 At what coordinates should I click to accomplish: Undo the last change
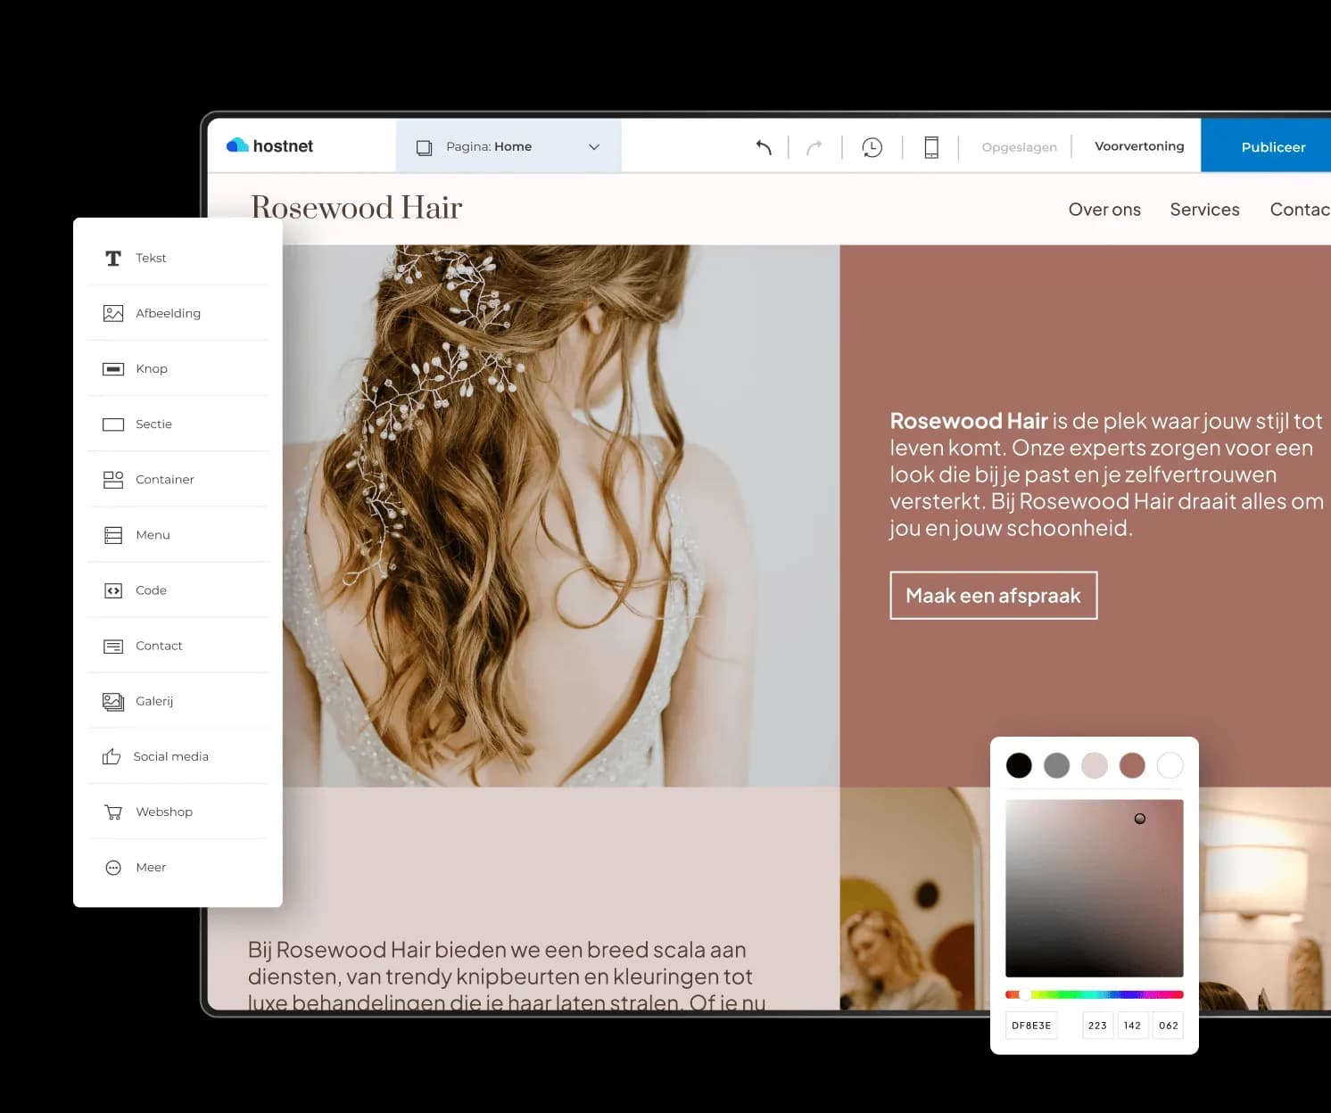764,147
